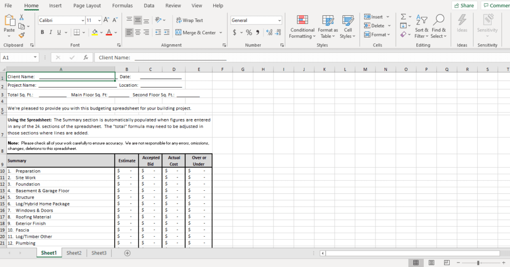This screenshot has width=510, height=267.
Task: Open the font name Calibri dropdown
Action: 83,20
